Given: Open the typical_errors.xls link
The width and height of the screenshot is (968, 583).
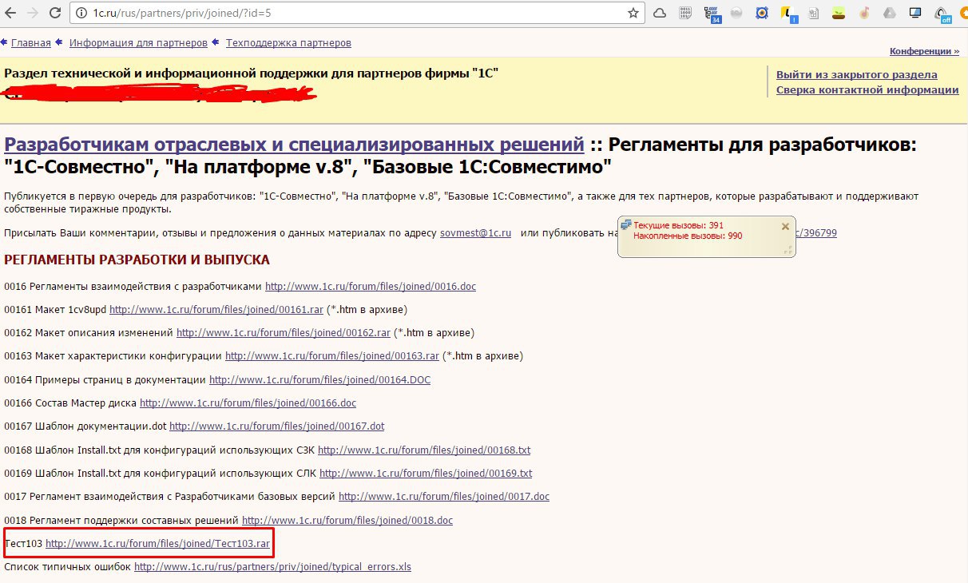Looking at the screenshot, I should (272, 567).
